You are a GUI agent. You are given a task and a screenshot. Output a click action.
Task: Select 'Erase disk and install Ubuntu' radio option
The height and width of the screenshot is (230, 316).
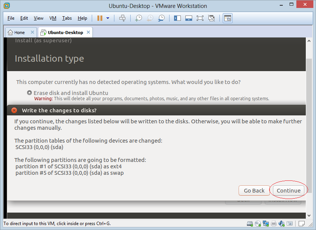(x=29, y=93)
